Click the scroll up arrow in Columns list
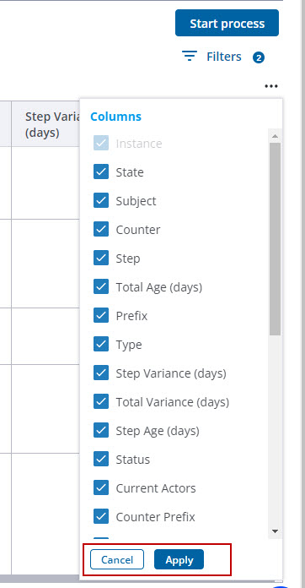Viewport: 305px width, 588px height. (x=276, y=136)
